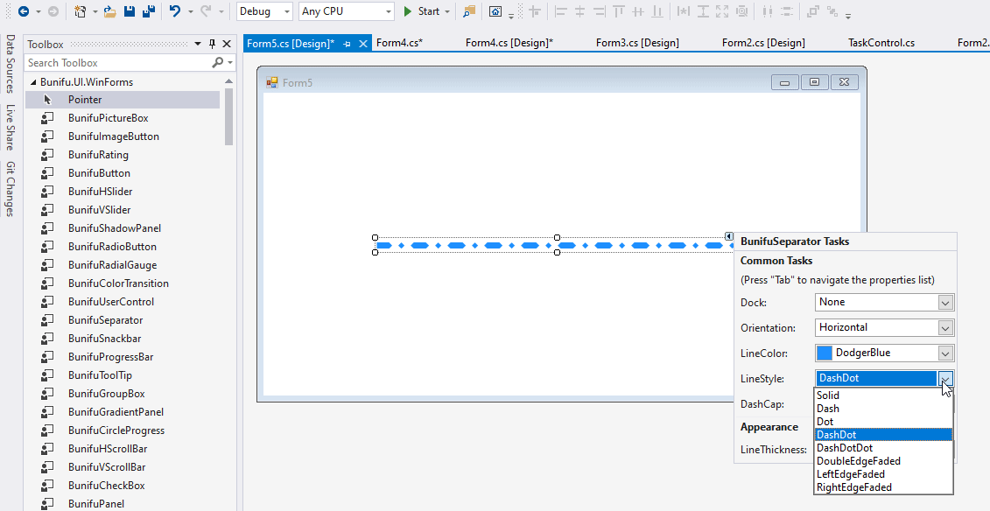Image resolution: width=990 pixels, height=511 pixels.
Task: Click the Find in Files icon
Action: coord(468,11)
